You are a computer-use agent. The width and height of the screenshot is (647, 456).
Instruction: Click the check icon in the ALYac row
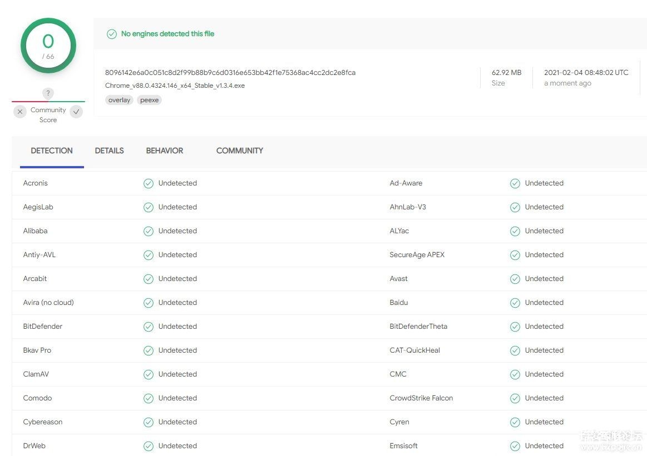click(515, 231)
